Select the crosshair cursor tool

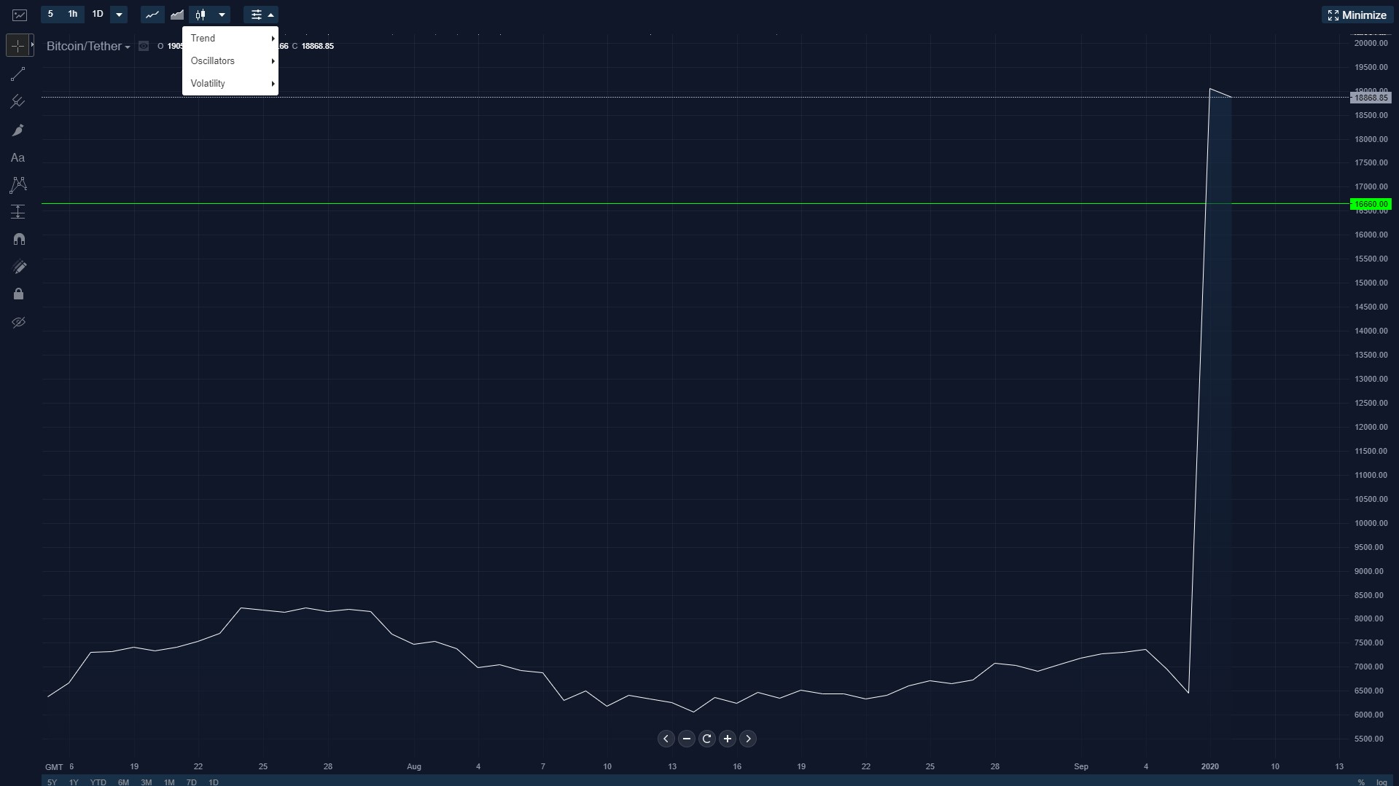[18, 46]
